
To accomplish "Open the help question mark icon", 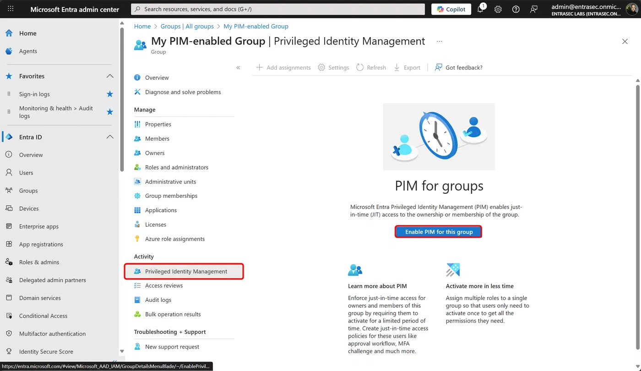I will [516, 9].
